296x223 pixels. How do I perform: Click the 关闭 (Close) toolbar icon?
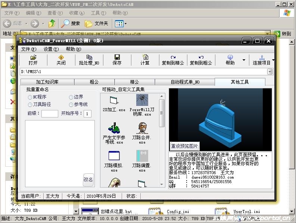[61, 60]
